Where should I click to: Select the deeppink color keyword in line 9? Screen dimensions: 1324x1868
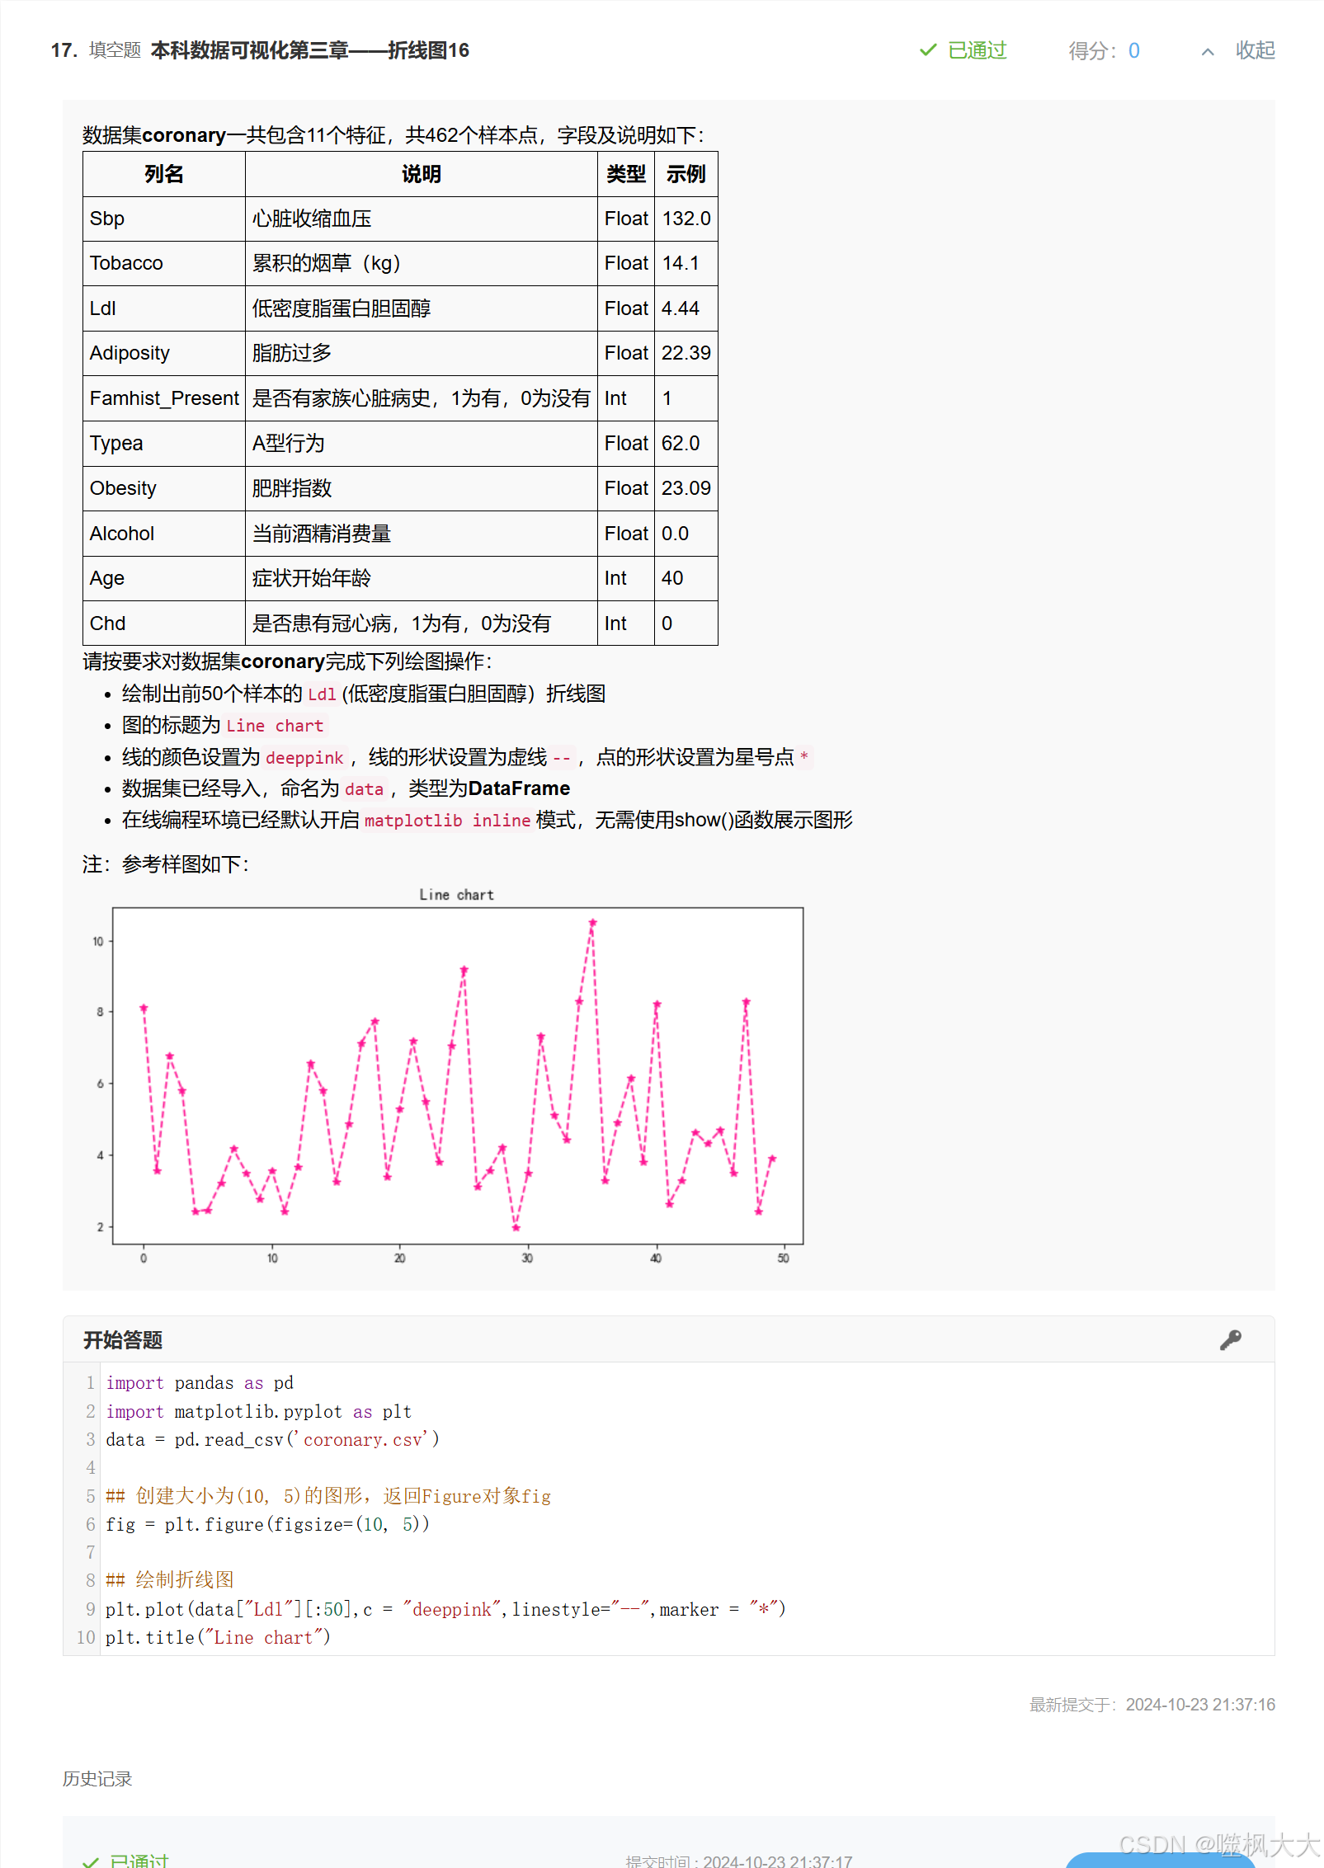point(455,1609)
